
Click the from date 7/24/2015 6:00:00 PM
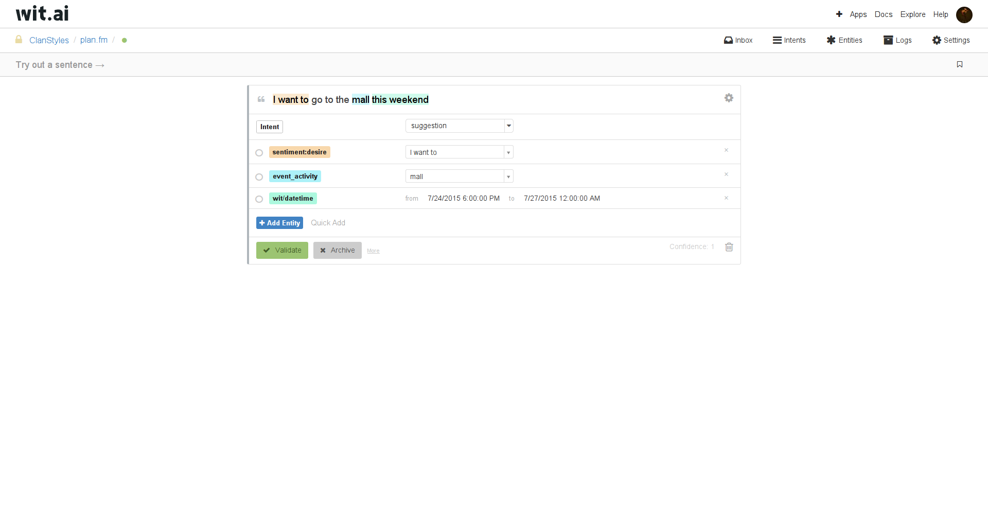[x=464, y=199]
